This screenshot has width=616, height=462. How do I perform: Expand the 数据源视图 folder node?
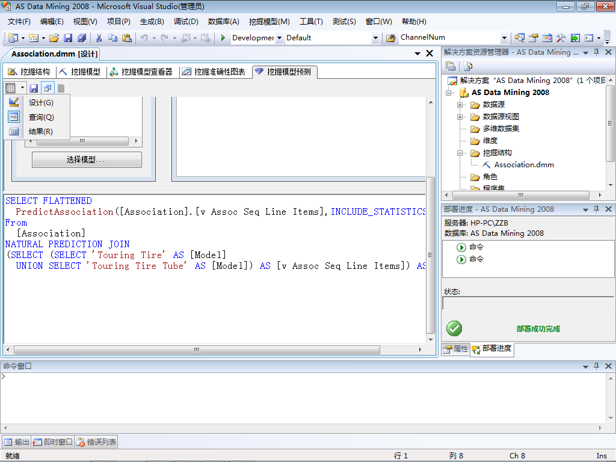[x=460, y=117]
